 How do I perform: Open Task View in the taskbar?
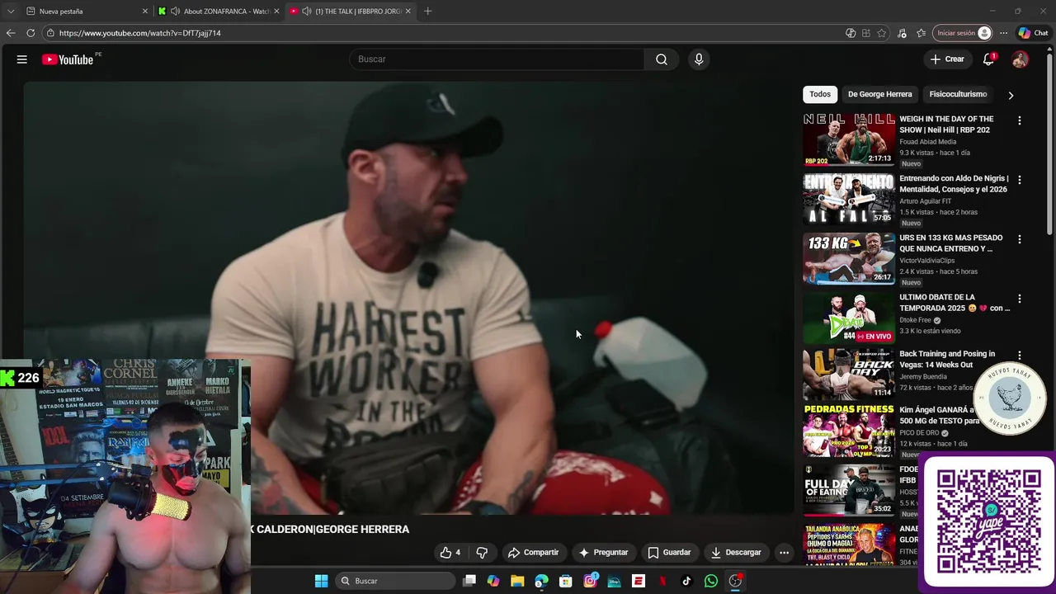click(x=469, y=581)
